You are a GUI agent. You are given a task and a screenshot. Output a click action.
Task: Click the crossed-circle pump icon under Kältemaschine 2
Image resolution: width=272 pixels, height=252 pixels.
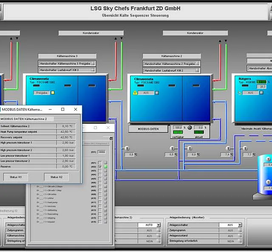click(190, 128)
